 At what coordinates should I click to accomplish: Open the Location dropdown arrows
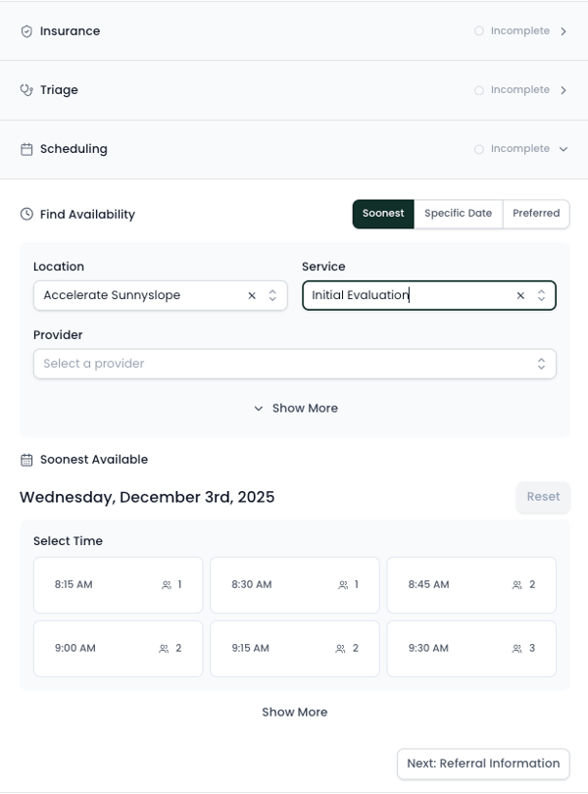272,295
